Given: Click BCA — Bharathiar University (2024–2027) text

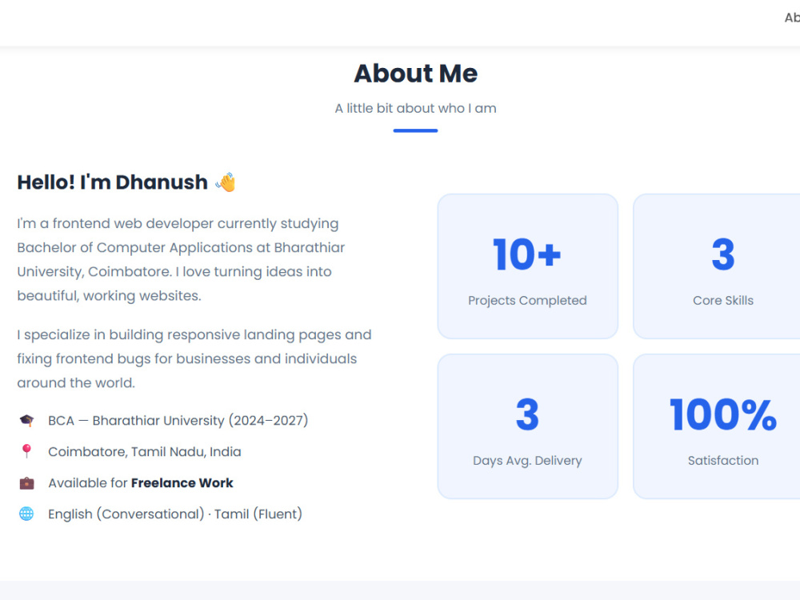Looking at the screenshot, I should (178, 421).
